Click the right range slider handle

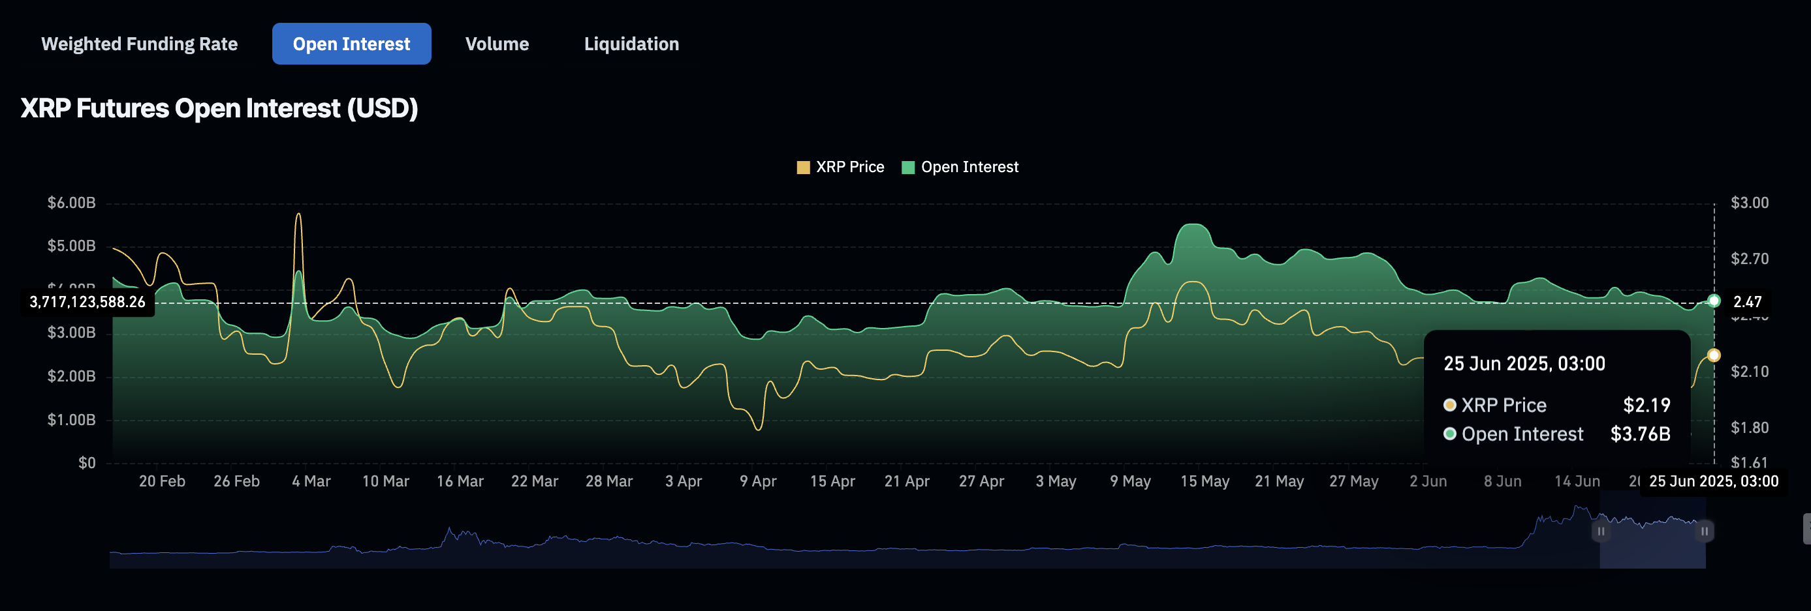point(1704,531)
